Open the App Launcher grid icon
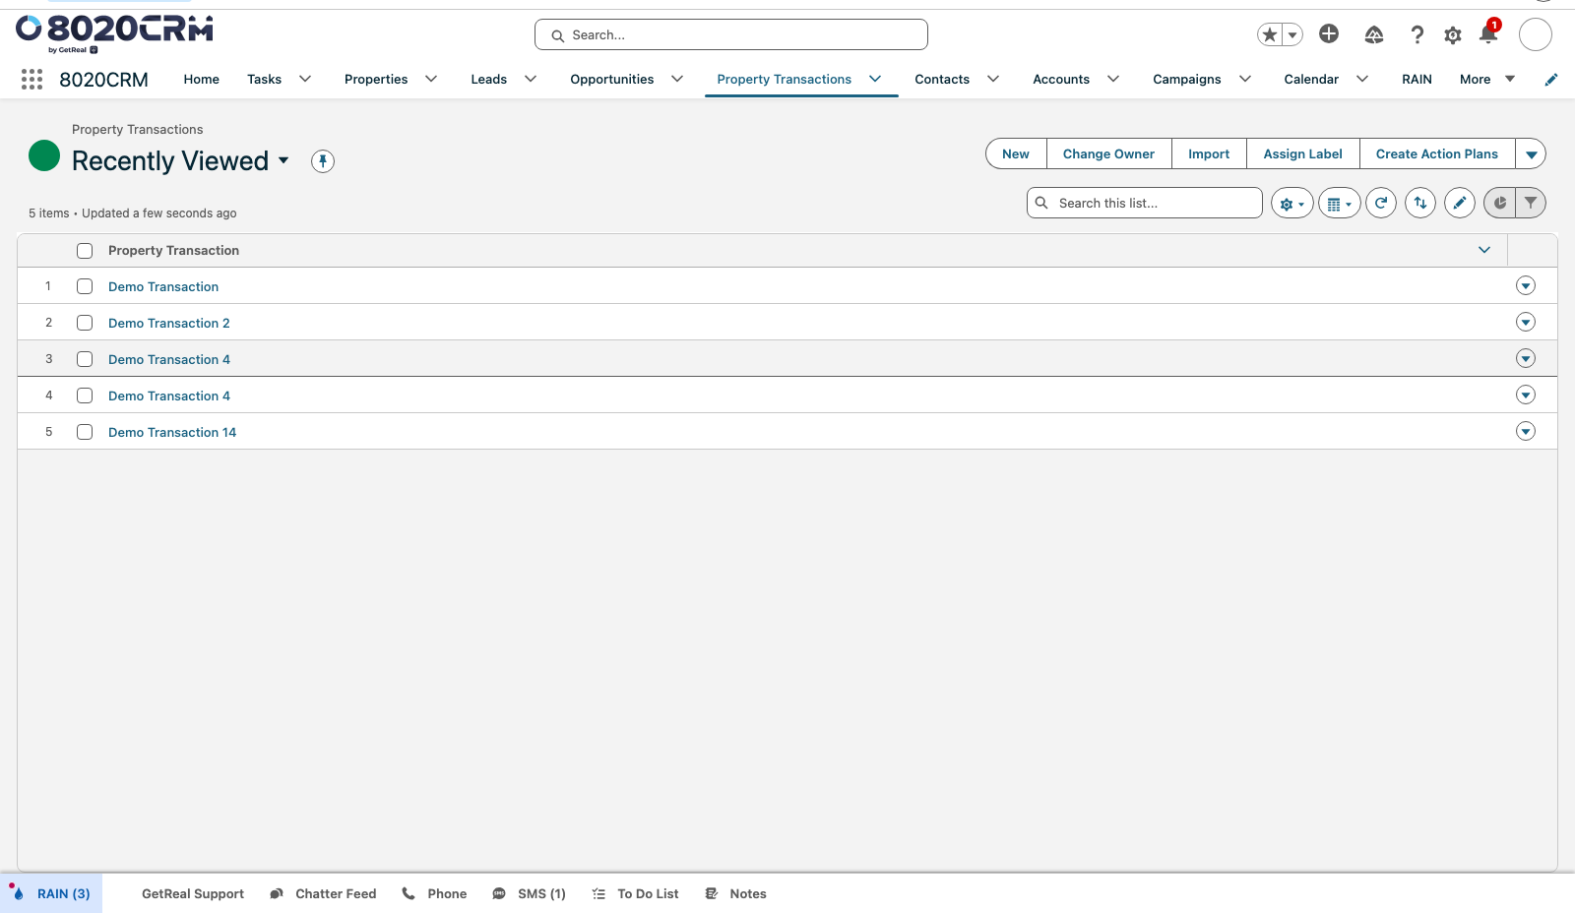This screenshot has width=1575, height=913. 31,80
